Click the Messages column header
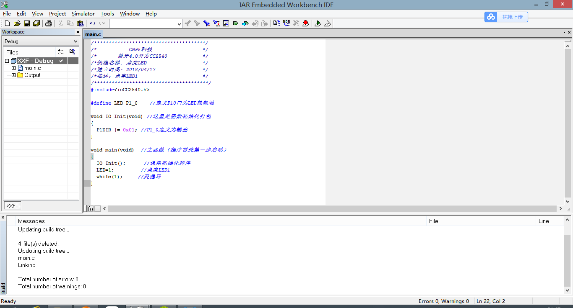573x308 pixels. pyautogui.click(x=221, y=221)
